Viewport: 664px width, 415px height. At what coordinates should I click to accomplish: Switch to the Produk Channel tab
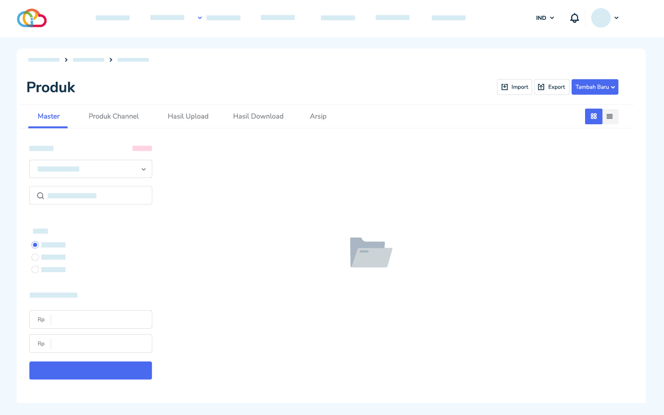[114, 116]
